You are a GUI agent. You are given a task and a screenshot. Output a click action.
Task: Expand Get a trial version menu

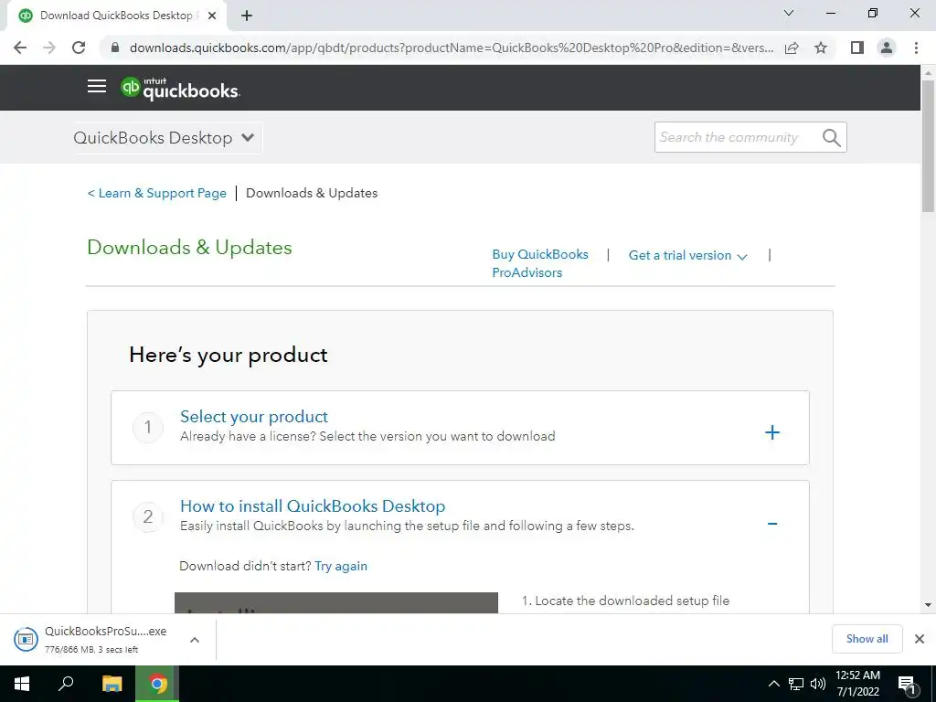point(687,256)
